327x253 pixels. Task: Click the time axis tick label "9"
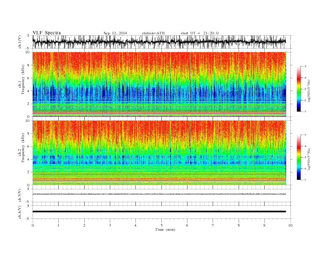(x=264, y=225)
